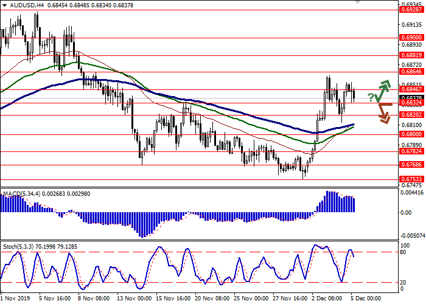Viewport: 426px width, 304px height.
Task: Select the 0.67533 lowest price label
Action: point(411,179)
